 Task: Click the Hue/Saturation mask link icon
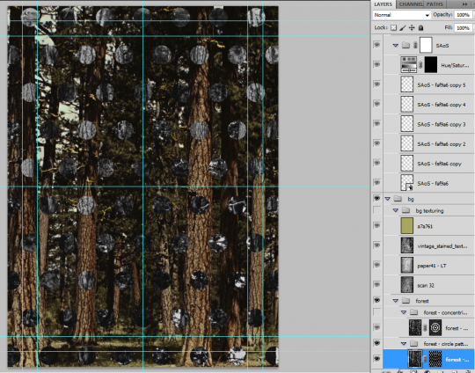420,65
